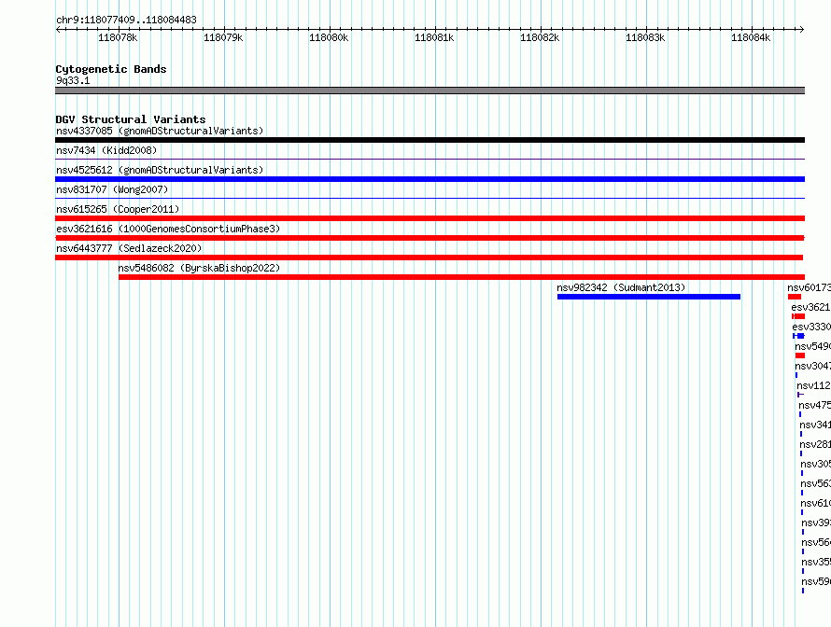Click the red nsv6443777 Sedlazeck2020 variant bar

pos(430,258)
